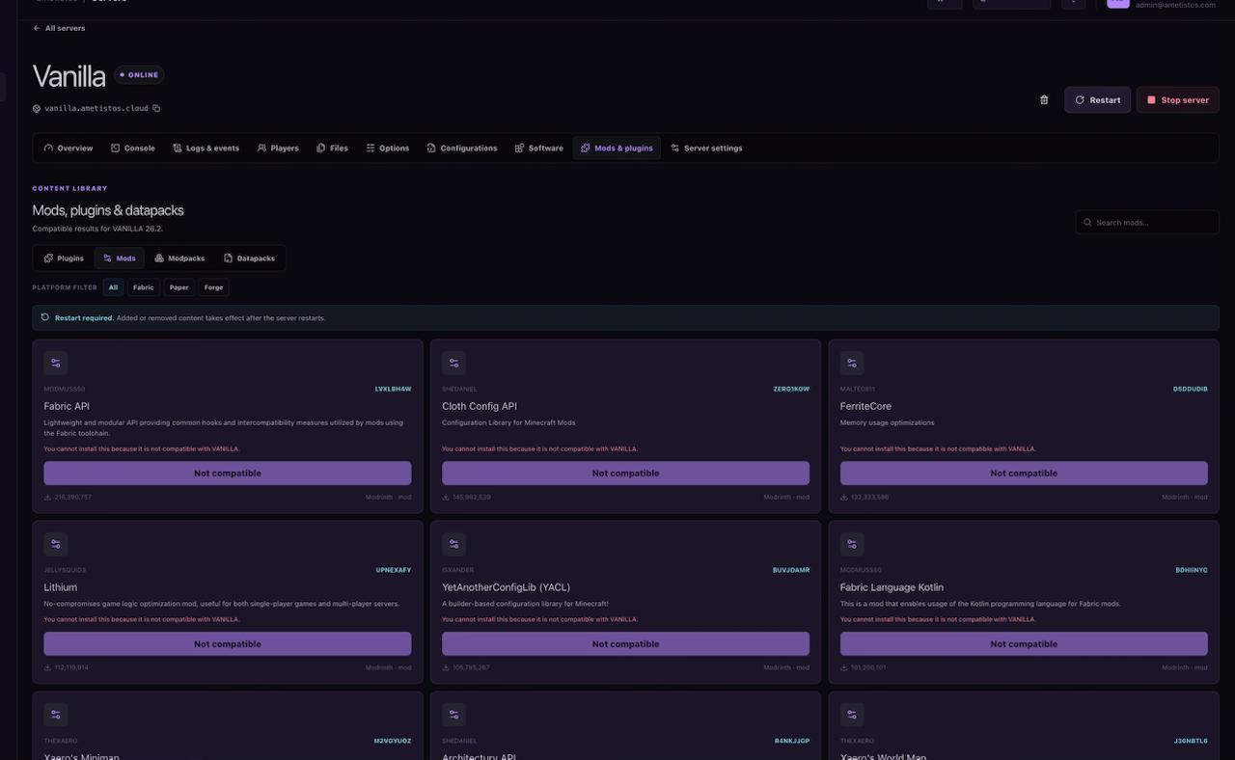
Task: Click the ZERG1KOW mod ID
Action: pos(791,389)
